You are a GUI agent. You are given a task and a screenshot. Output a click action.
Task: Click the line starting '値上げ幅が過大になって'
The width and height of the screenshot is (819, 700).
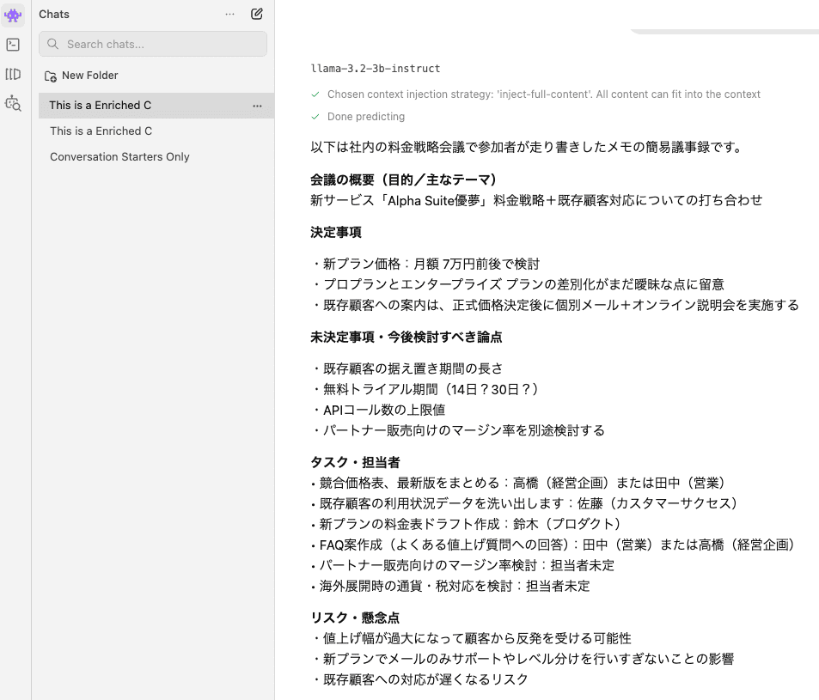471,638
